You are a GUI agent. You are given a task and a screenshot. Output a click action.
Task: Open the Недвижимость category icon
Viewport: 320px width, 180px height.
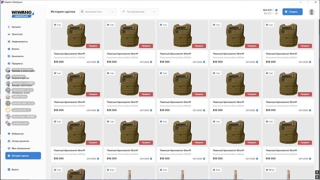(x=9, y=41)
